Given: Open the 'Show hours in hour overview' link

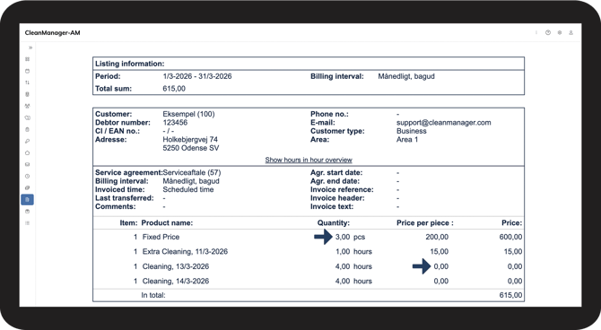Looking at the screenshot, I should coord(309,160).
